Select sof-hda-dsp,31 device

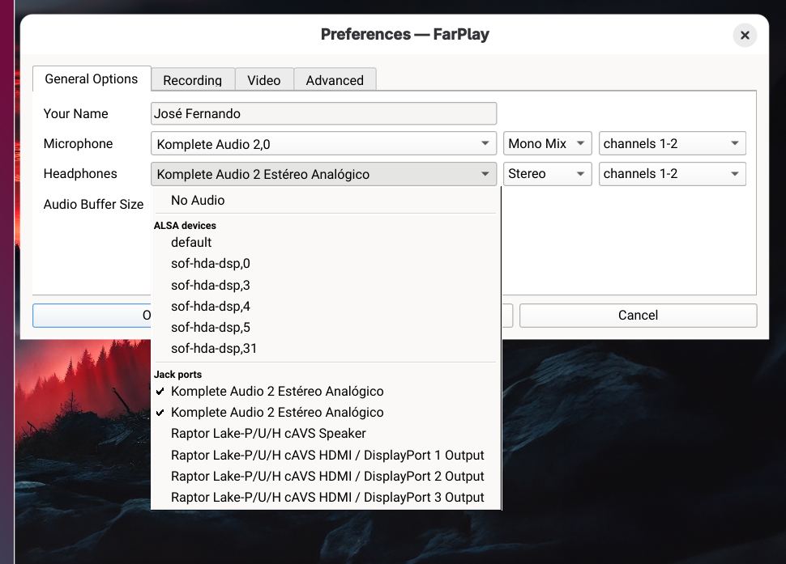pyautogui.click(x=214, y=349)
